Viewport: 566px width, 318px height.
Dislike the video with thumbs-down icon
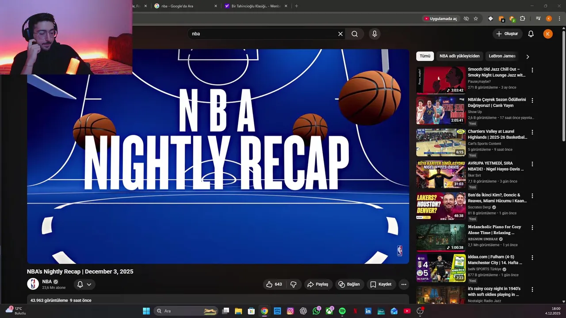coord(293,284)
